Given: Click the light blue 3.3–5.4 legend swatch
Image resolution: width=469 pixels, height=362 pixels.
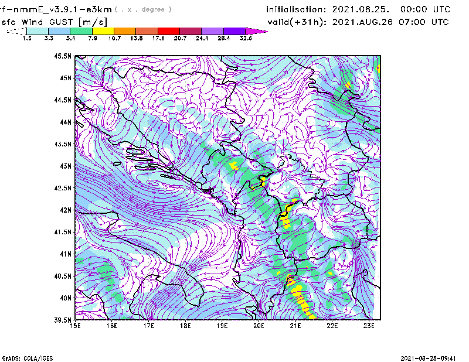Looking at the screenshot, I should [59, 31].
